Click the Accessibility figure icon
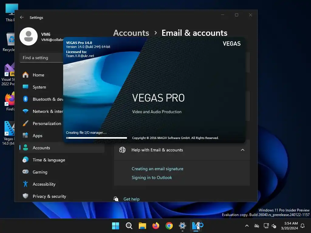The height and width of the screenshot is (233, 311). point(26,184)
